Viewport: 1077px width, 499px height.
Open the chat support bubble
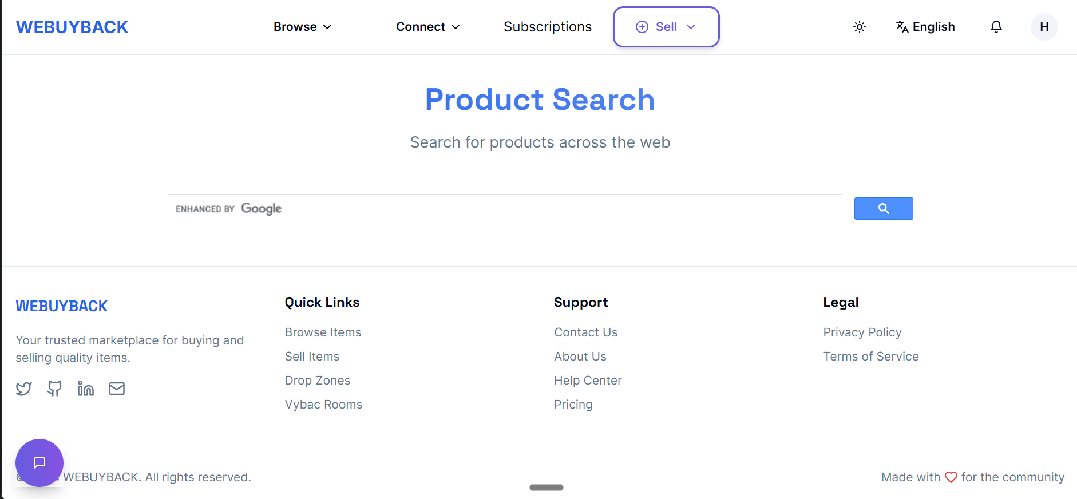pos(39,463)
